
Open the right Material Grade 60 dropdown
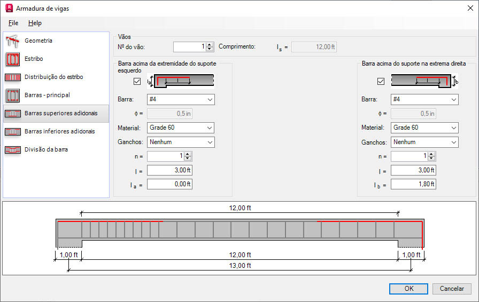point(424,128)
